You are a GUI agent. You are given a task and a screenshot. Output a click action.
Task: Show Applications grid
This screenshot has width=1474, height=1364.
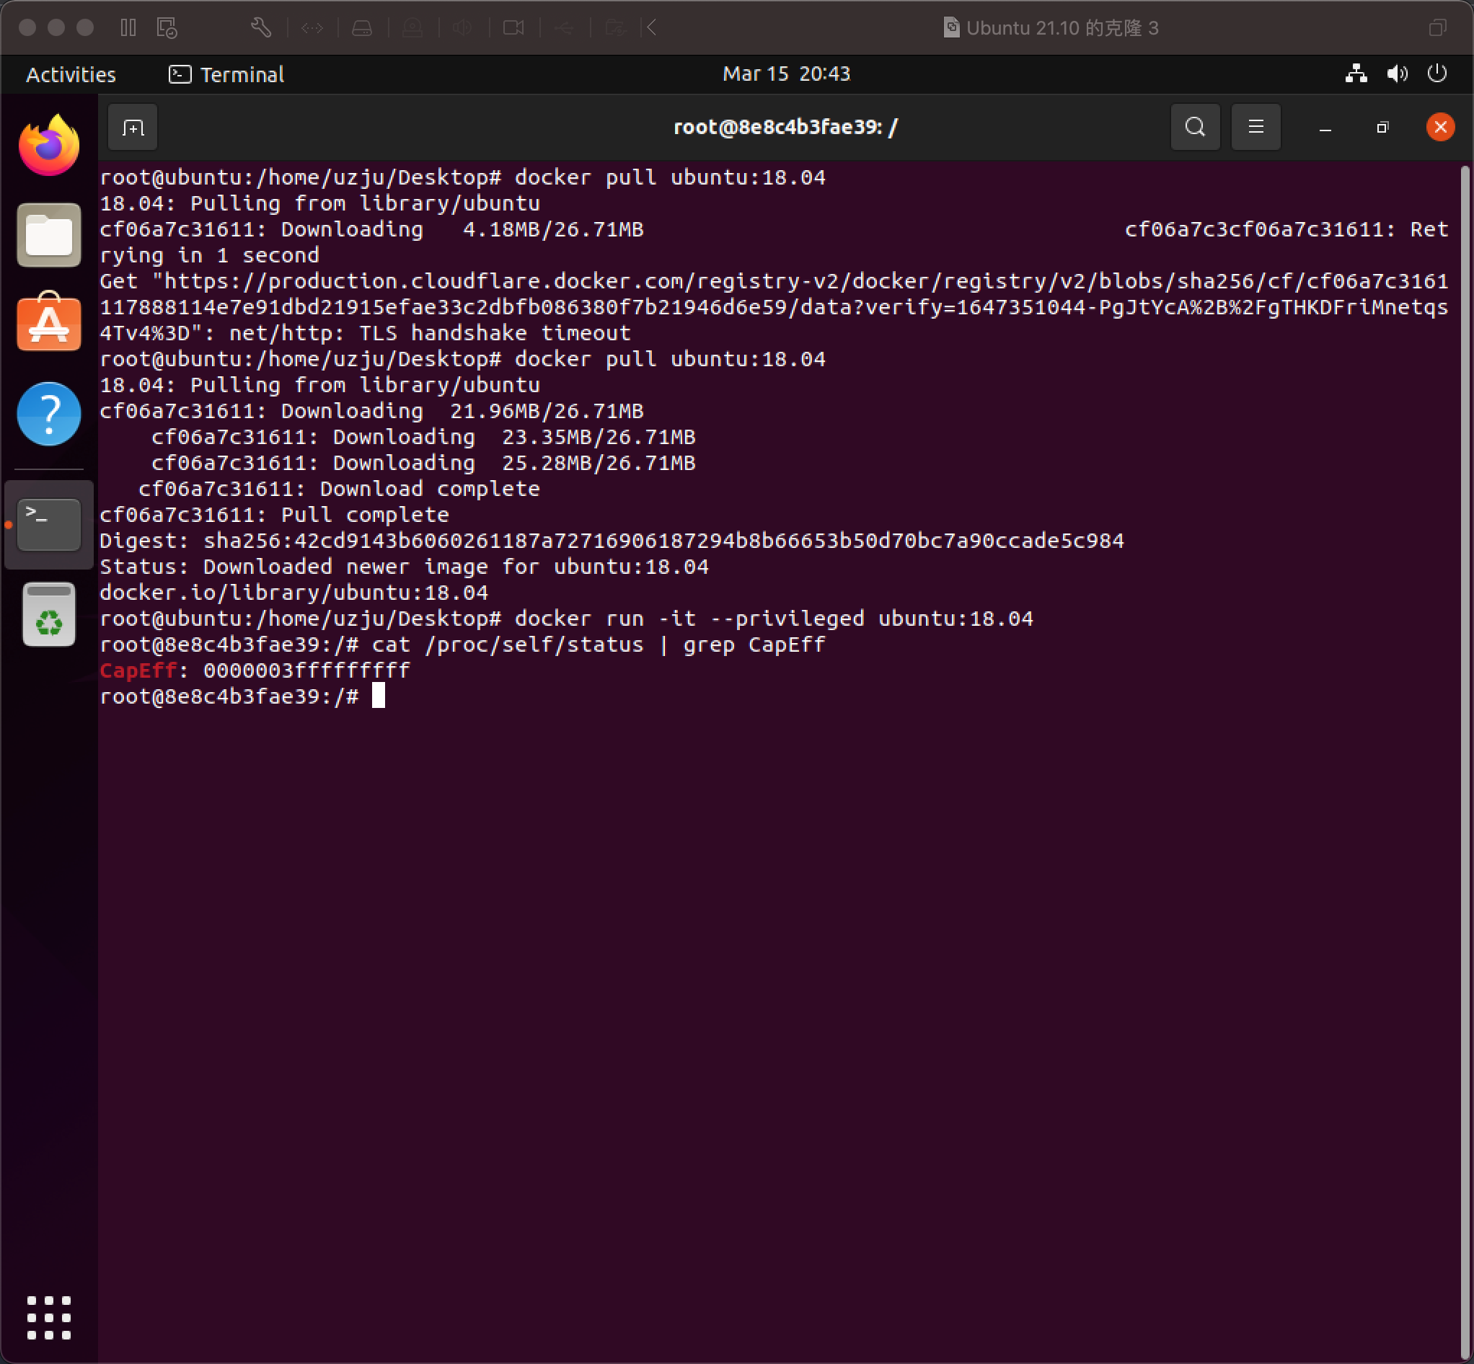(x=49, y=1318)
